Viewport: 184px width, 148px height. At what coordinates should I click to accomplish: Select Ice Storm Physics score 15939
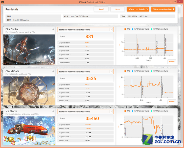click(88, 129)
